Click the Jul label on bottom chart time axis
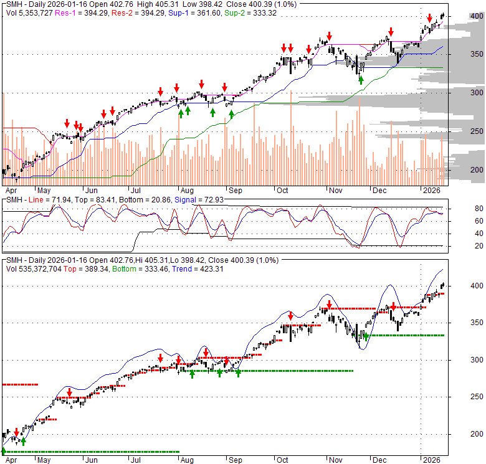486x464 pixels. coord(135,460)
